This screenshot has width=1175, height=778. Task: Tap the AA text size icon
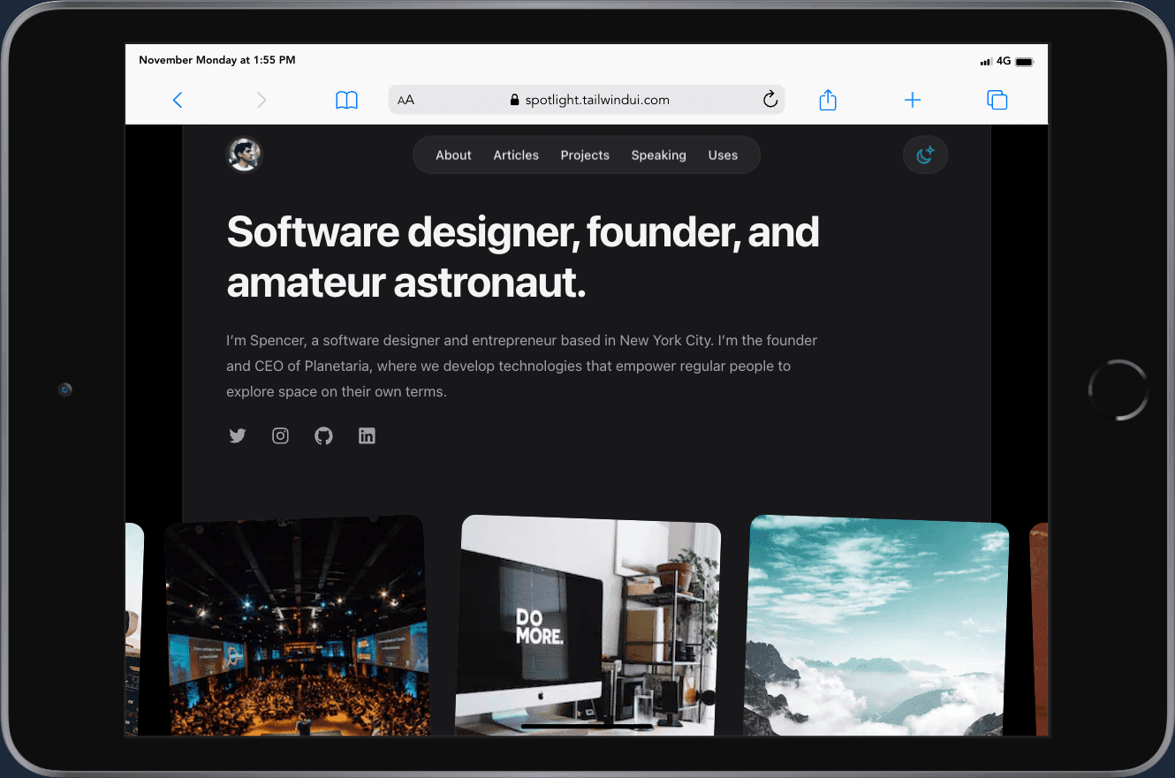coord(406,100)
